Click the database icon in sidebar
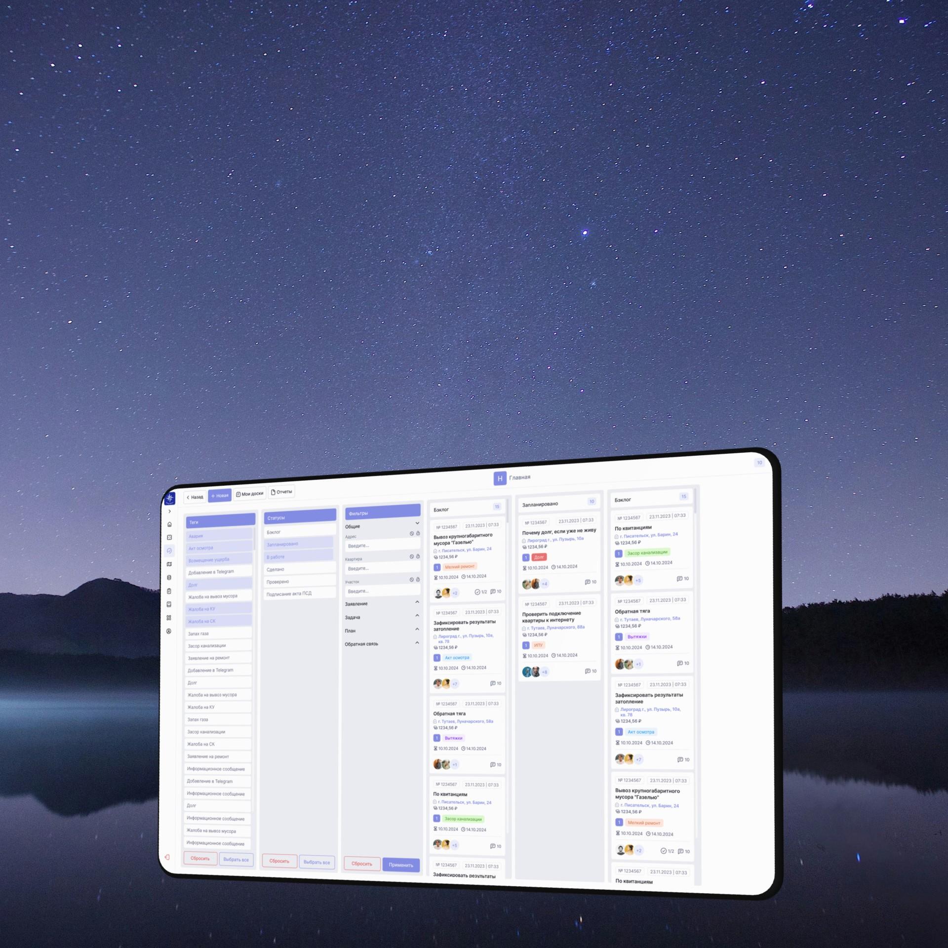 pos(169,577)
